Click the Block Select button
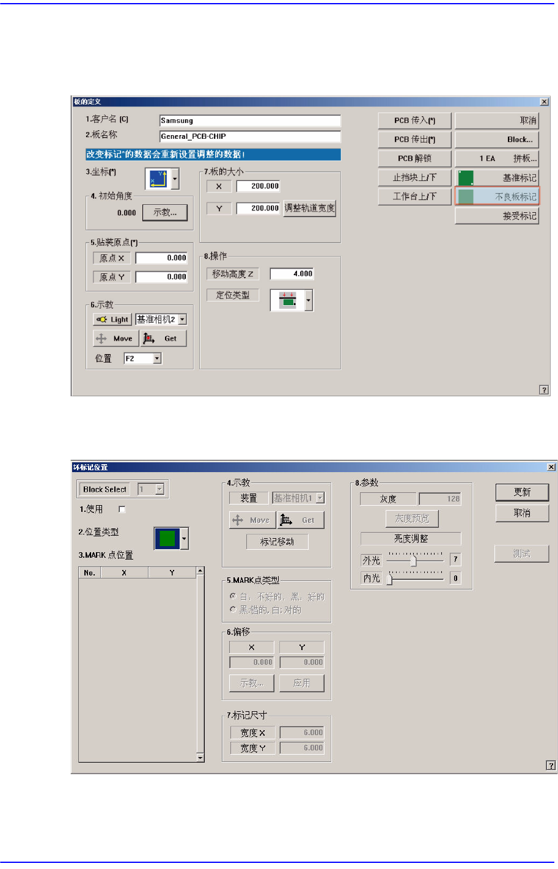558x869 pixels. 105,489
